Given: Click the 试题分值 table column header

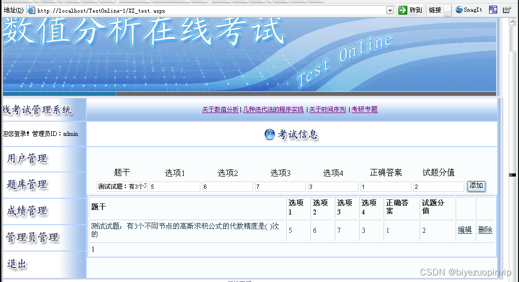Looking at the screenshot, I should (437, 207).
